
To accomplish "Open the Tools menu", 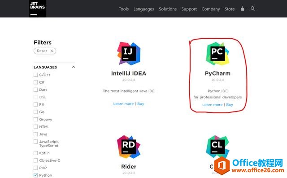I will (124, 9).
